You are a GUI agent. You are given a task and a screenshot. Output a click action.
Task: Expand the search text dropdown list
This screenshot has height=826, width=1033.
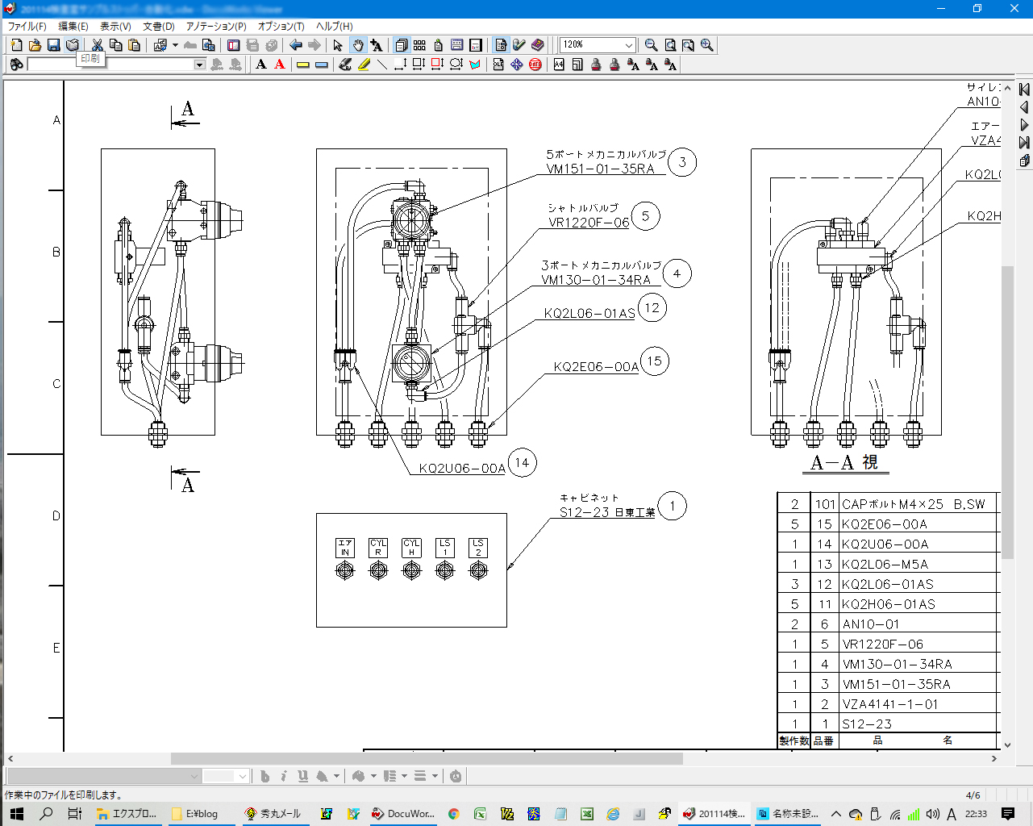pyautogui.click(x=200, y=65)
